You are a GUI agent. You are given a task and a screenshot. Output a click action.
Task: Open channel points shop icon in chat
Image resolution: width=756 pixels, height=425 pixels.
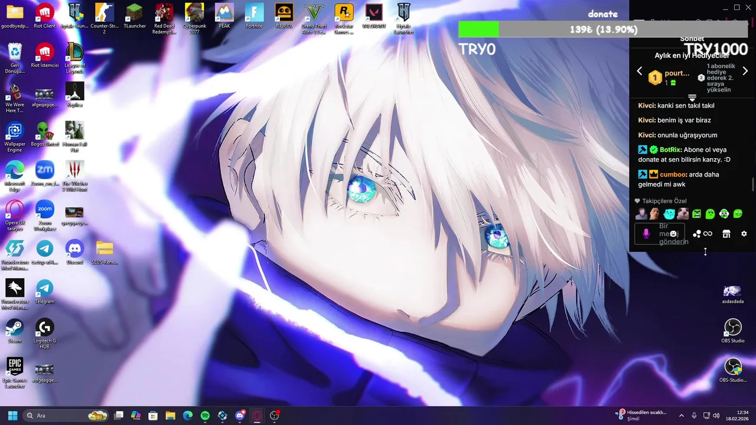click(726, 234)
